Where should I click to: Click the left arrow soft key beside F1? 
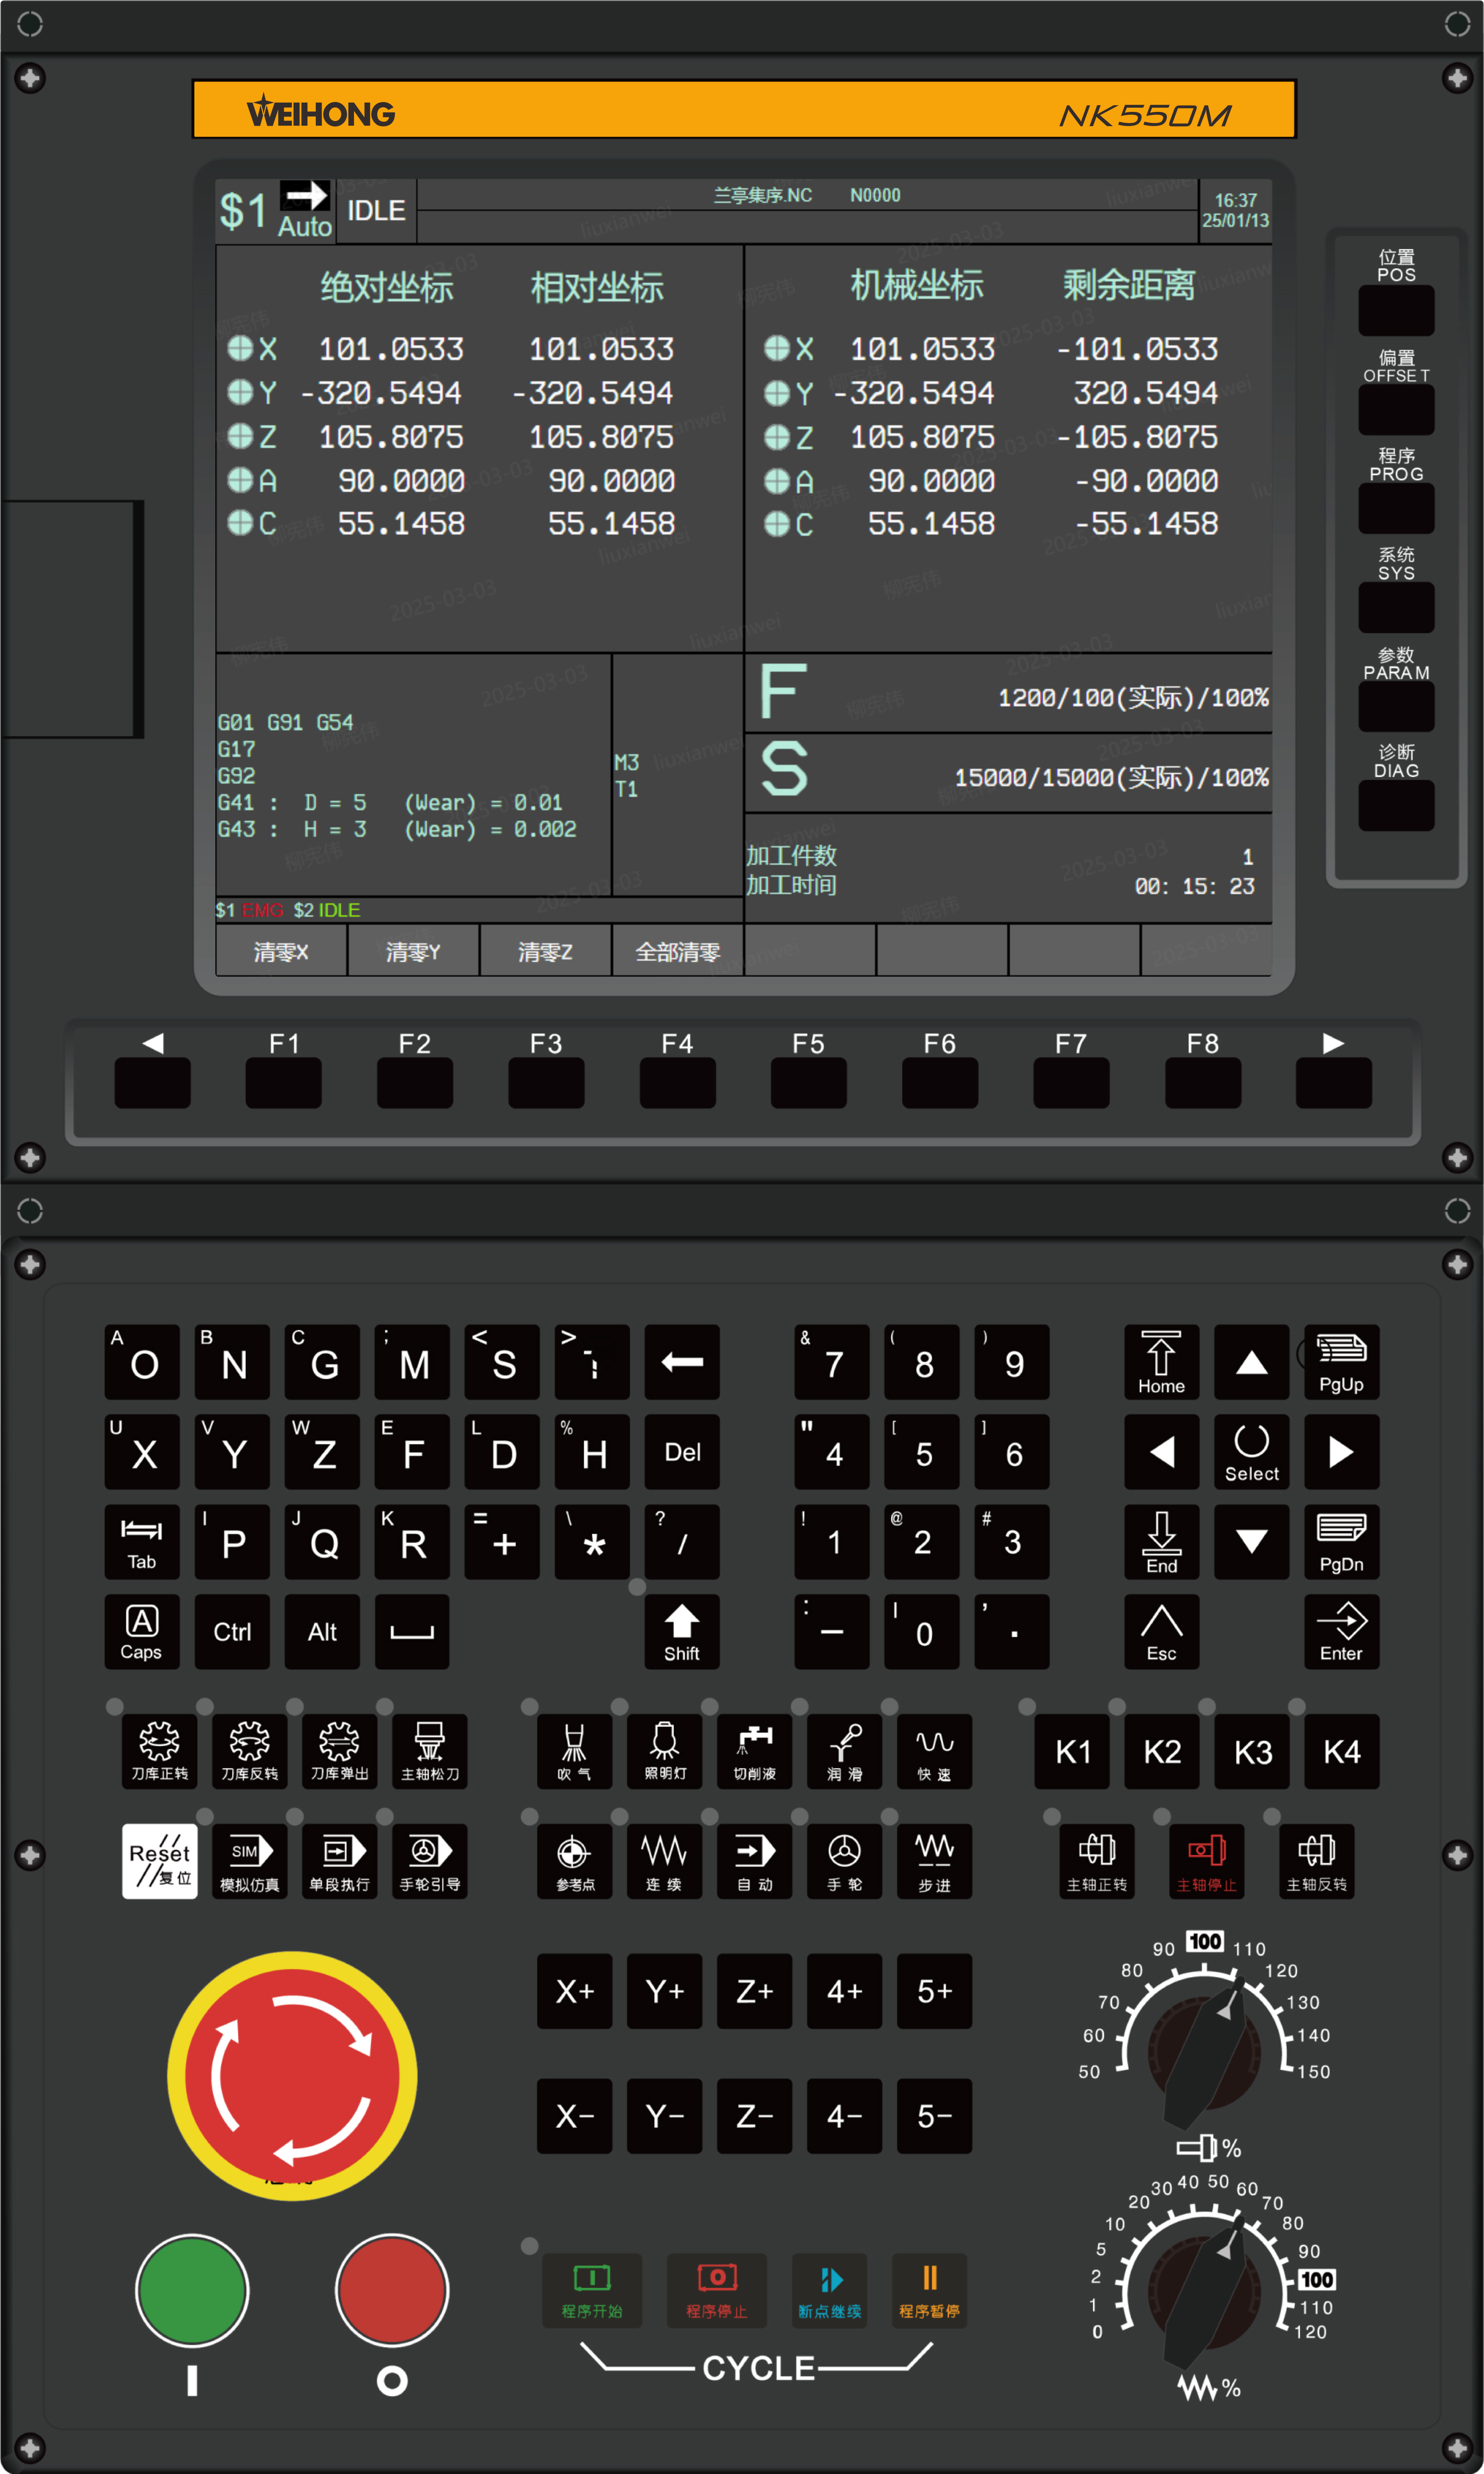click(x=152, y=1084)
